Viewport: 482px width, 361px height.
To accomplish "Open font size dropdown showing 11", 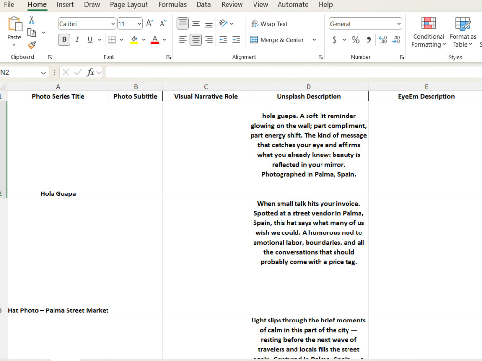I will [x=139, y=24].
